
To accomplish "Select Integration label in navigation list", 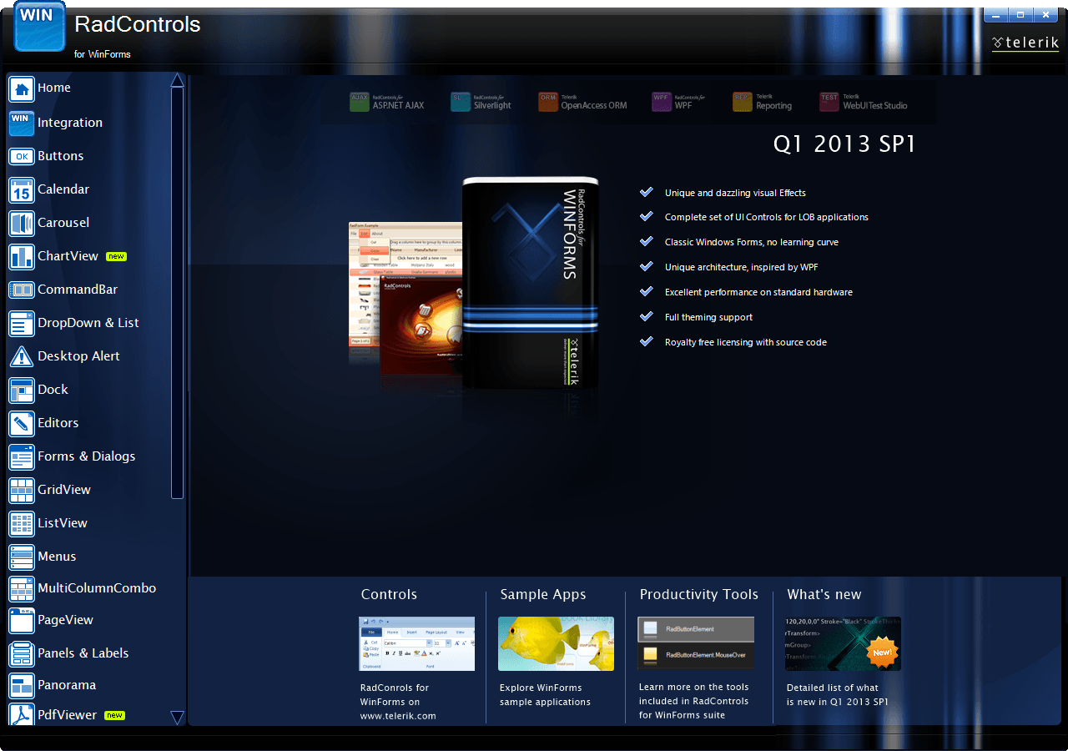I will (70, 123).
